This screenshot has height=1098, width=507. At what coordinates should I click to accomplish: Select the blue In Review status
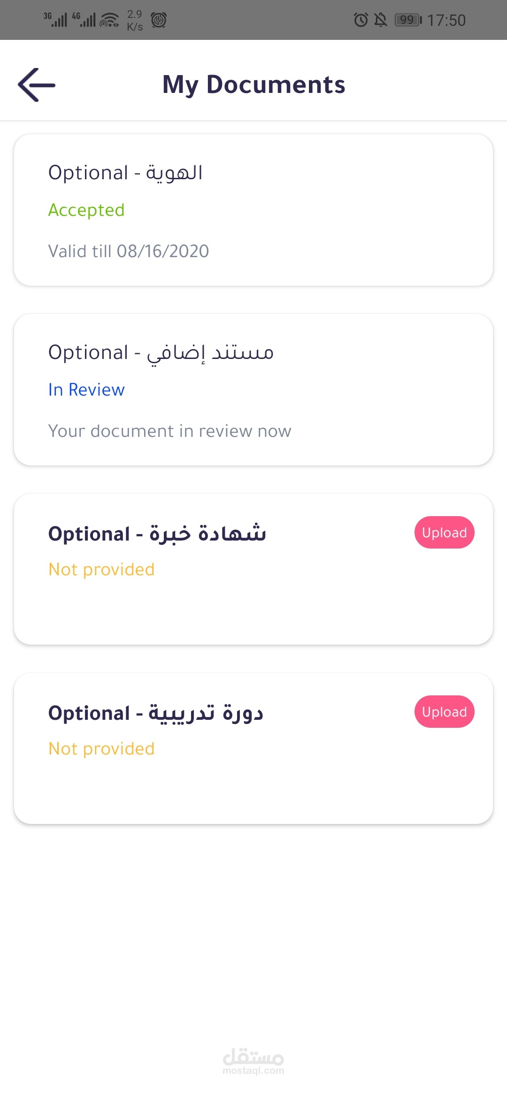click(86, 390)
